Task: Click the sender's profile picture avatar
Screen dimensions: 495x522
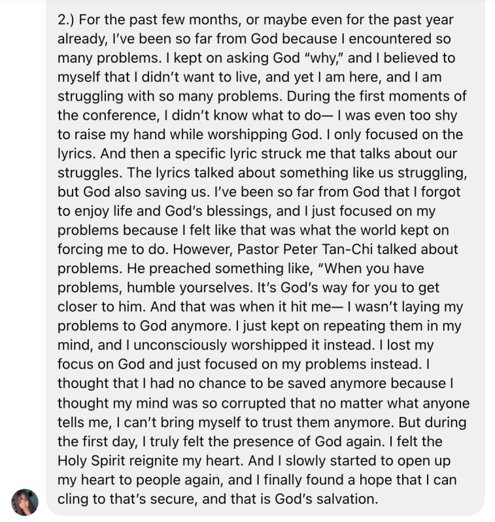Action: pos(25,501)
